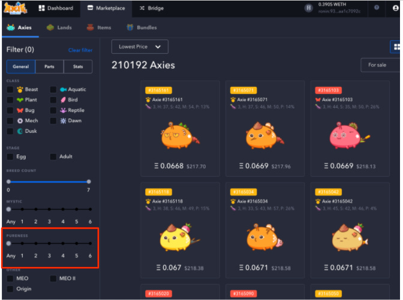Switch to the Lands tab
This screenshot has height=300, width=403.
59,28
